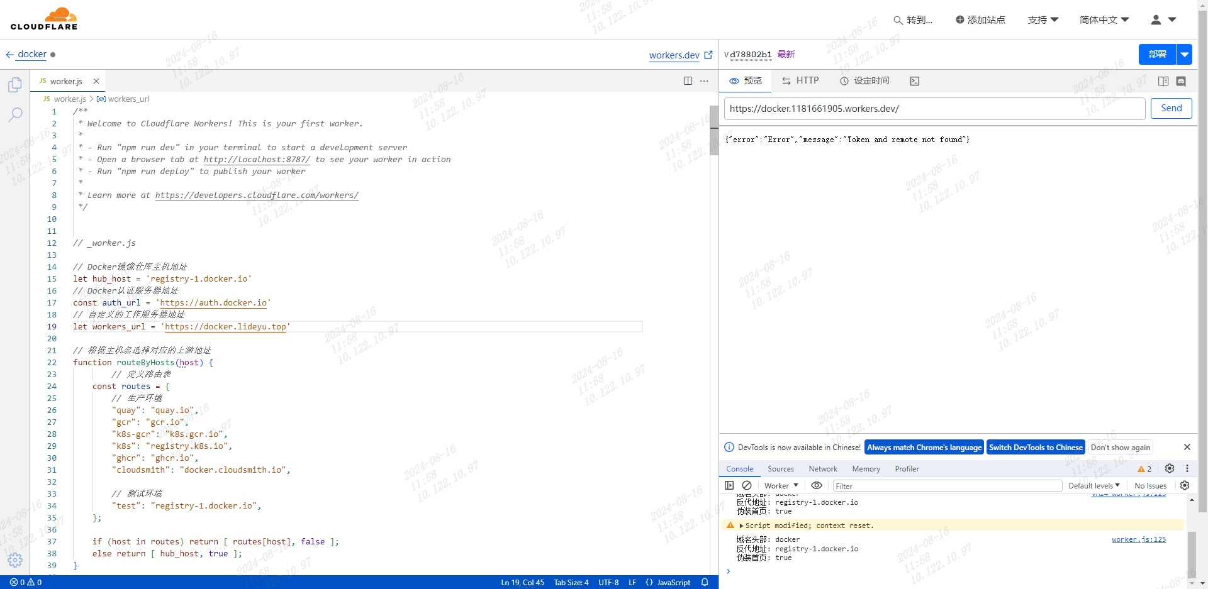Clear the DevTools console
Screen dimensions: 1208x589
click(x=747, y=485)
